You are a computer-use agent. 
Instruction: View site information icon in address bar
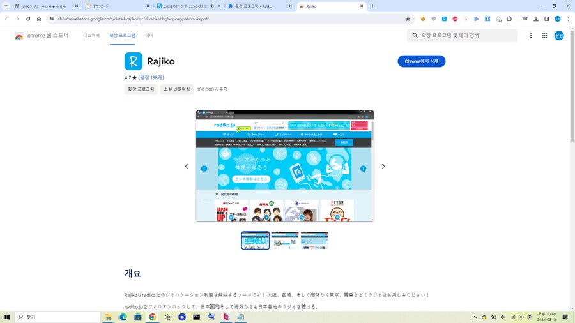click(x=52, y=19)
